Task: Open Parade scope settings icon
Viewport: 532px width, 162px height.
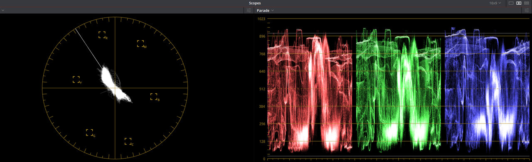Action: (x=527, y=10)
